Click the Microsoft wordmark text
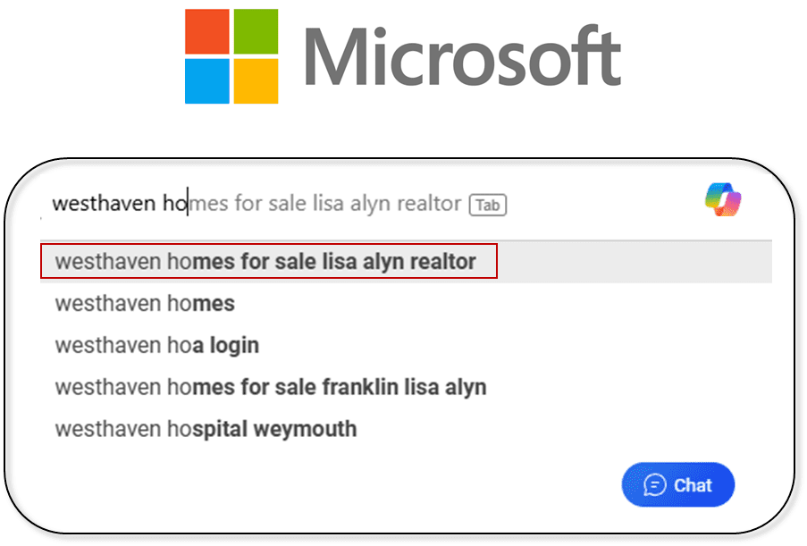 click(x=463, y=57)
